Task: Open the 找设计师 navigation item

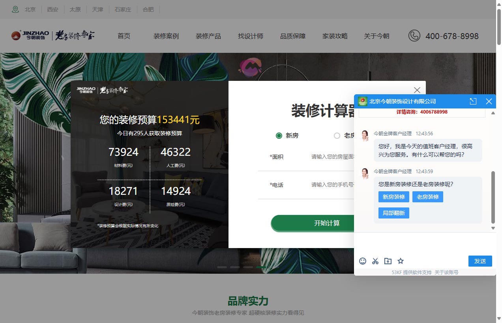Action: (250, 36)
